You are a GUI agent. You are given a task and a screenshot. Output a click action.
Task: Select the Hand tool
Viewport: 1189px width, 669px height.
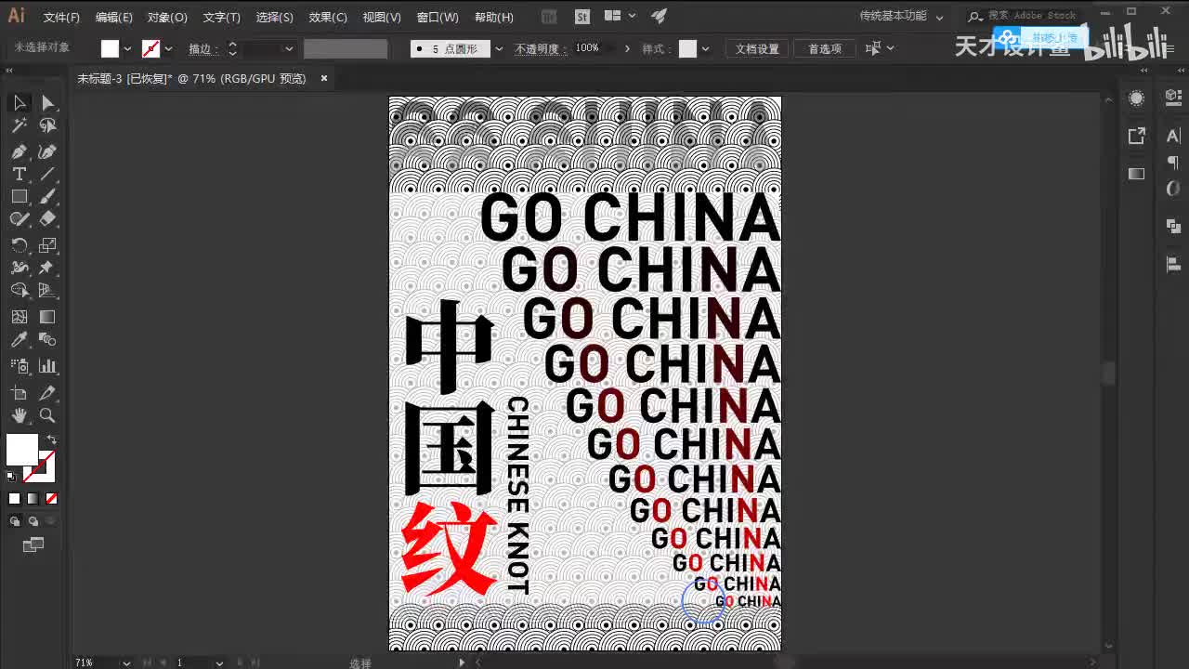19,415
